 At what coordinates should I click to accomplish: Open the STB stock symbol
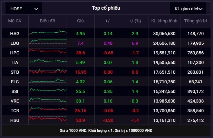(x=15, y=72)
